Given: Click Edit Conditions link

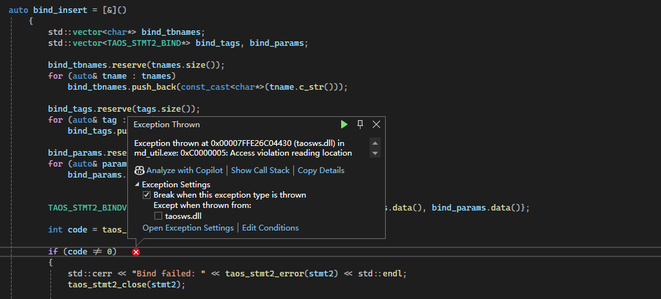Looking at the screenshot, I should [270, 228].
